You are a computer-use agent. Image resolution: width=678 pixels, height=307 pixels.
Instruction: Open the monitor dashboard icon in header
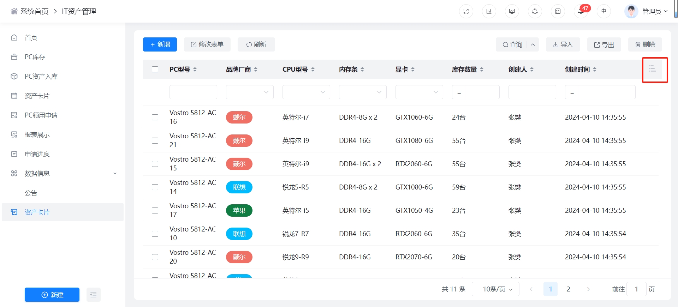pyautogui.click(x=512, y=11)
